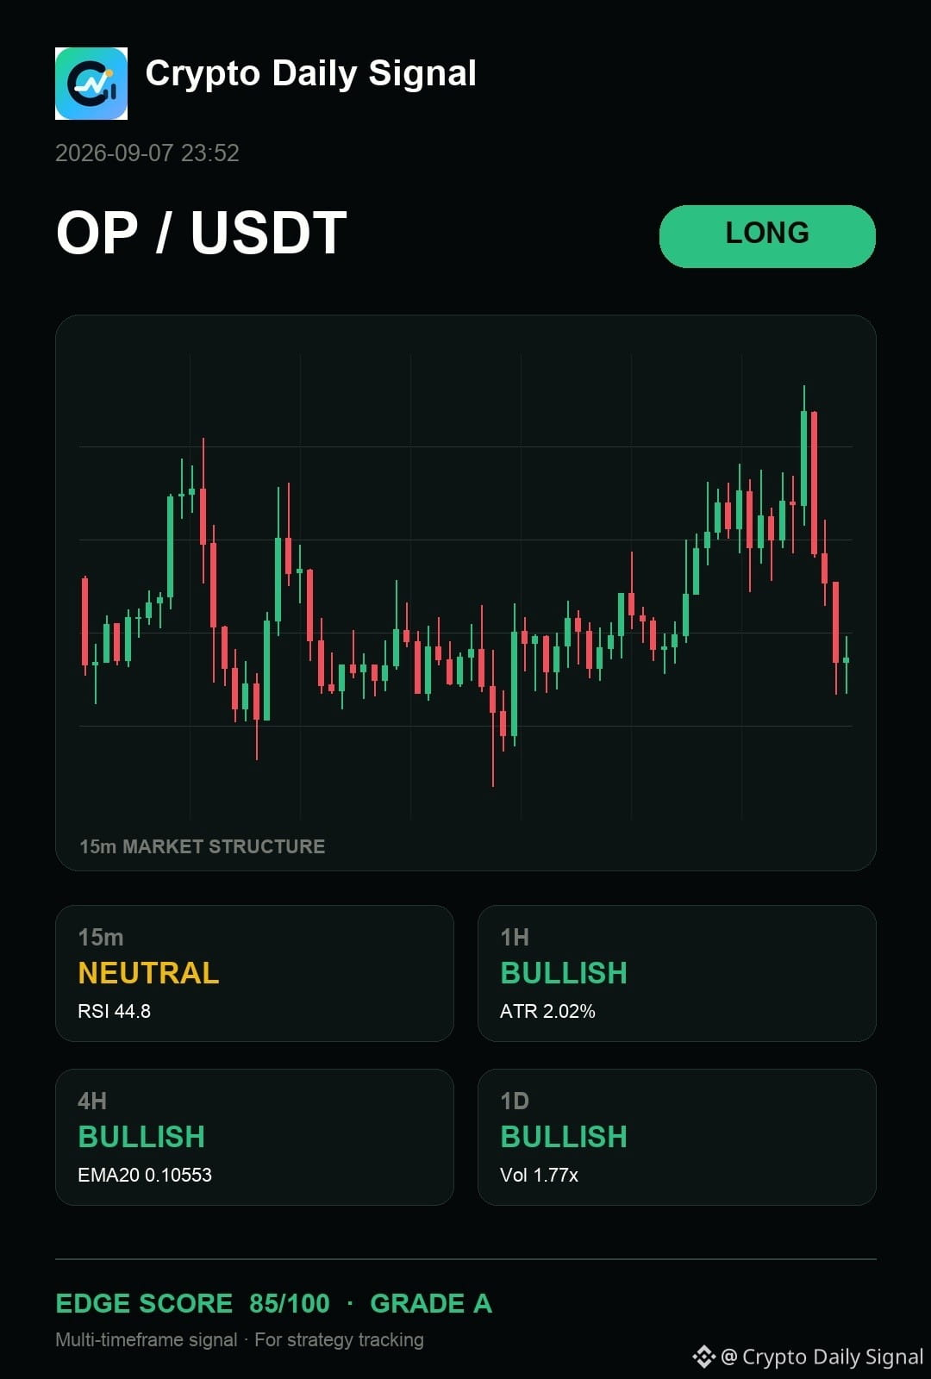Open the 15m NEUTRAL timeframe card

254,973
